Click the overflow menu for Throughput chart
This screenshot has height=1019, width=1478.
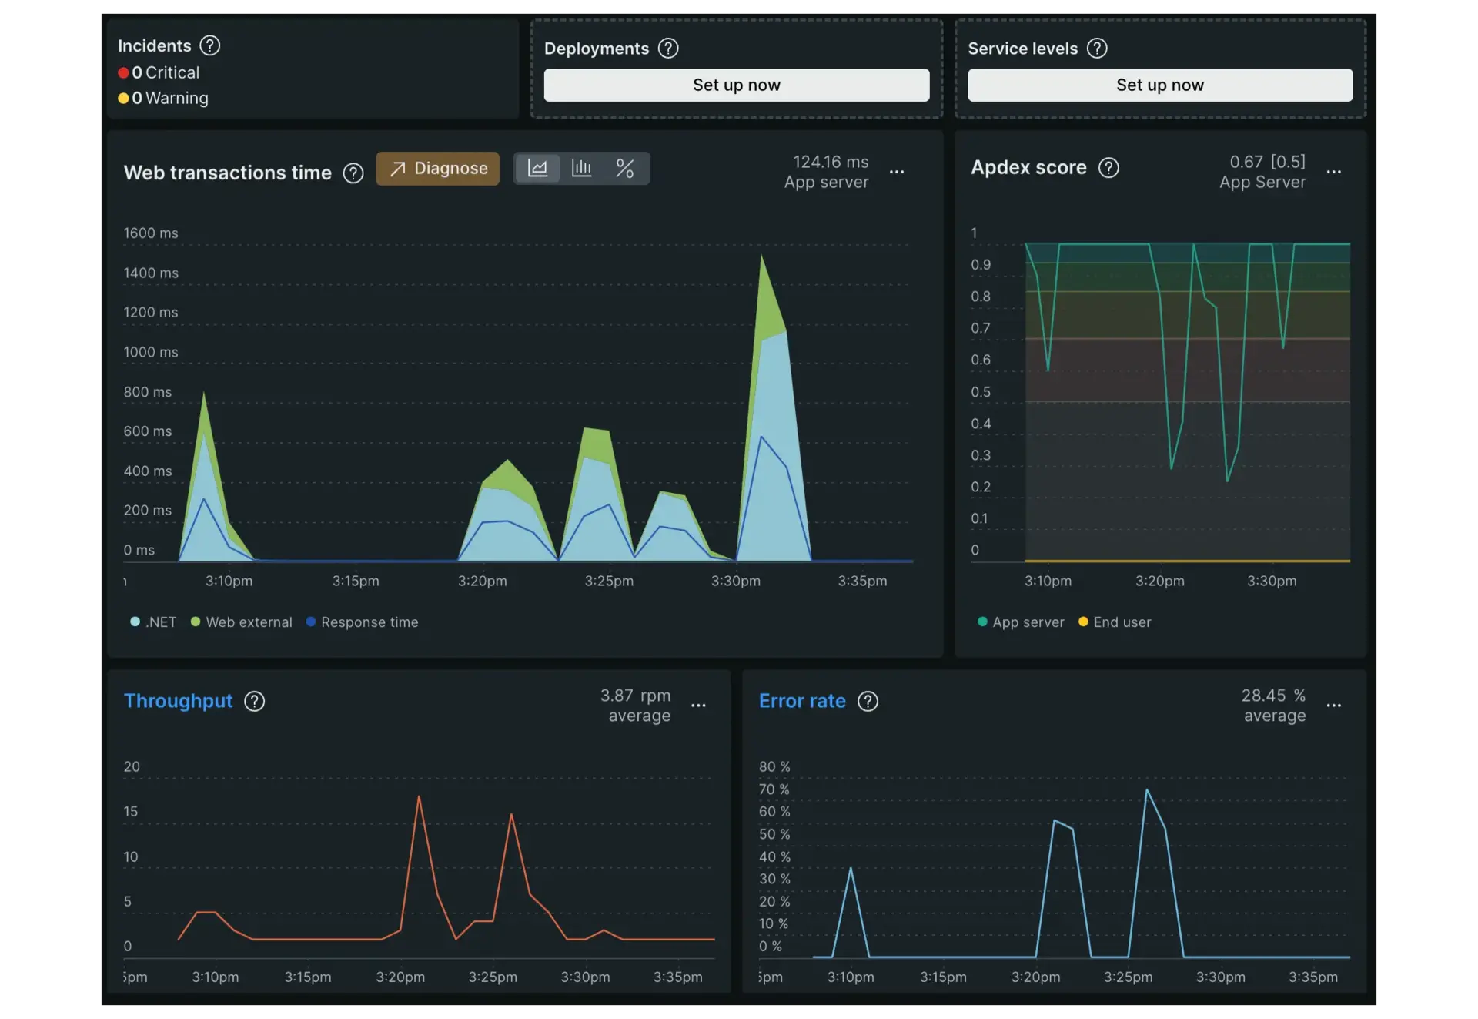[698, 706]
